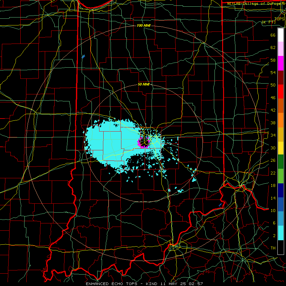Select the magenta legend swatch
The width and height of the screenshot is (286, 286).
[x=281, y=63]
